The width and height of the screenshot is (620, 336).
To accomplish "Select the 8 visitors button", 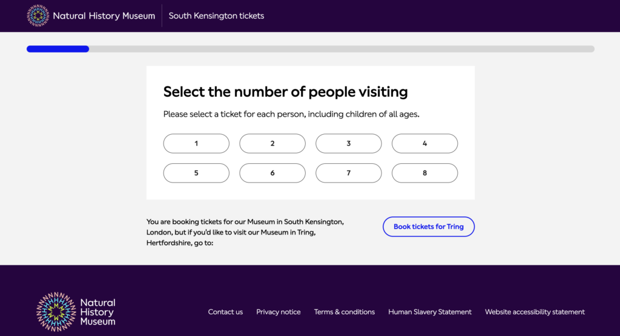I will (x=424, y=173).
